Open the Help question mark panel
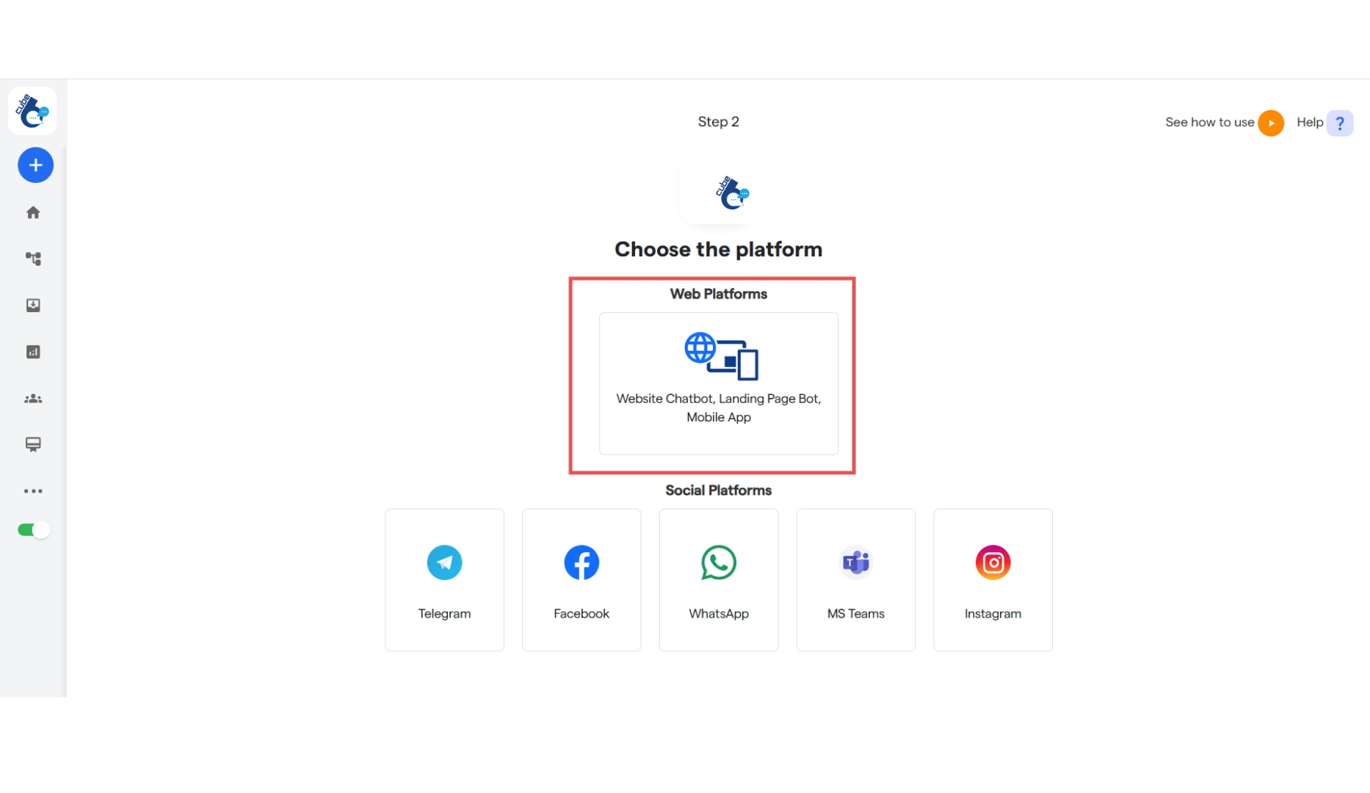The image size is (1370, 793). (x=1341, y=123)
